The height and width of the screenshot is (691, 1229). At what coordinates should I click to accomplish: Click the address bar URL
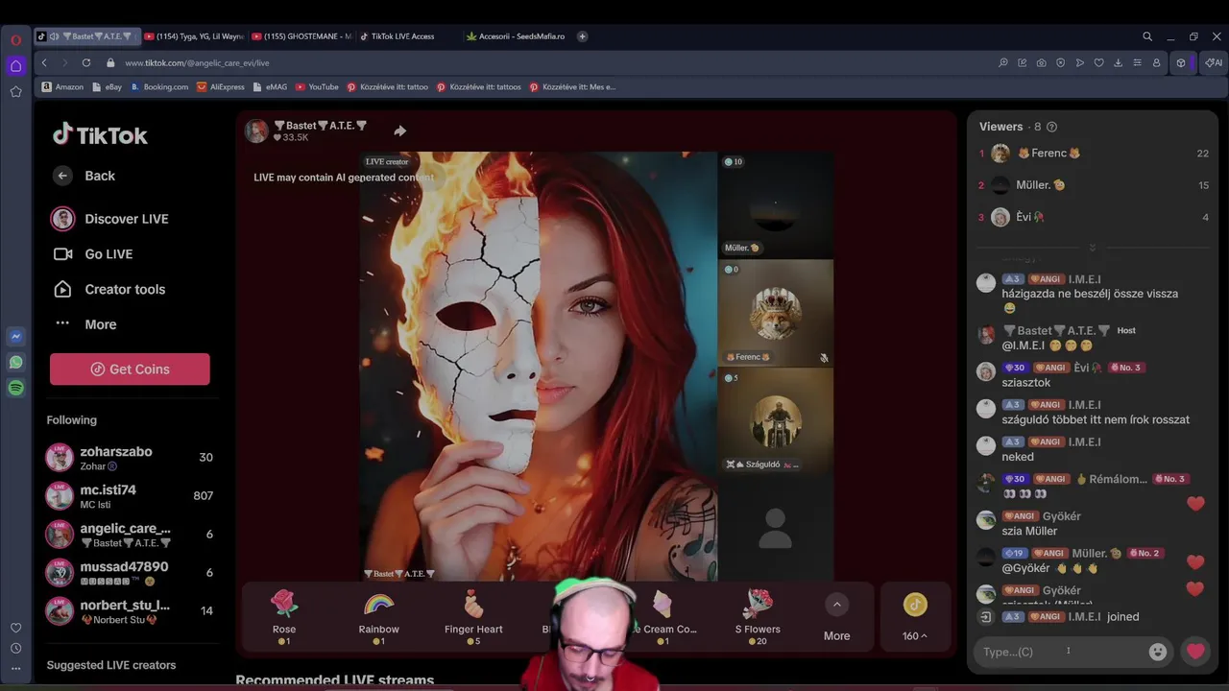pos(197,62)
